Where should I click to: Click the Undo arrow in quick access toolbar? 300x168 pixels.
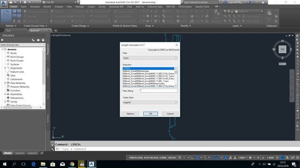pos(30,2)
